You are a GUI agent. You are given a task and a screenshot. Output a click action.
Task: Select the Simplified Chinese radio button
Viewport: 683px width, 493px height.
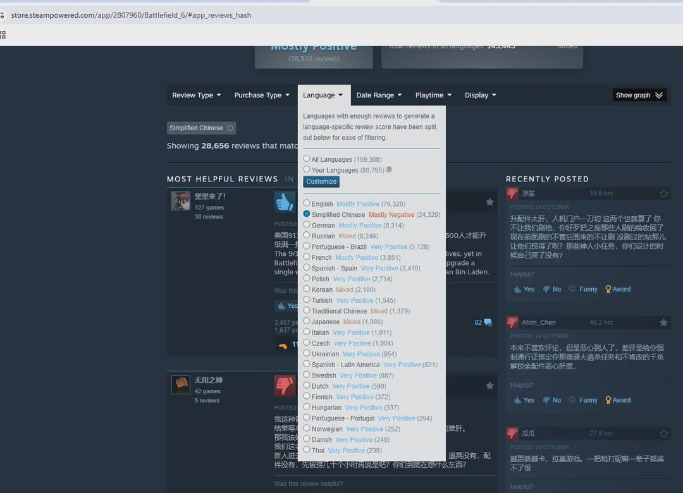click(x=307, y=214)
